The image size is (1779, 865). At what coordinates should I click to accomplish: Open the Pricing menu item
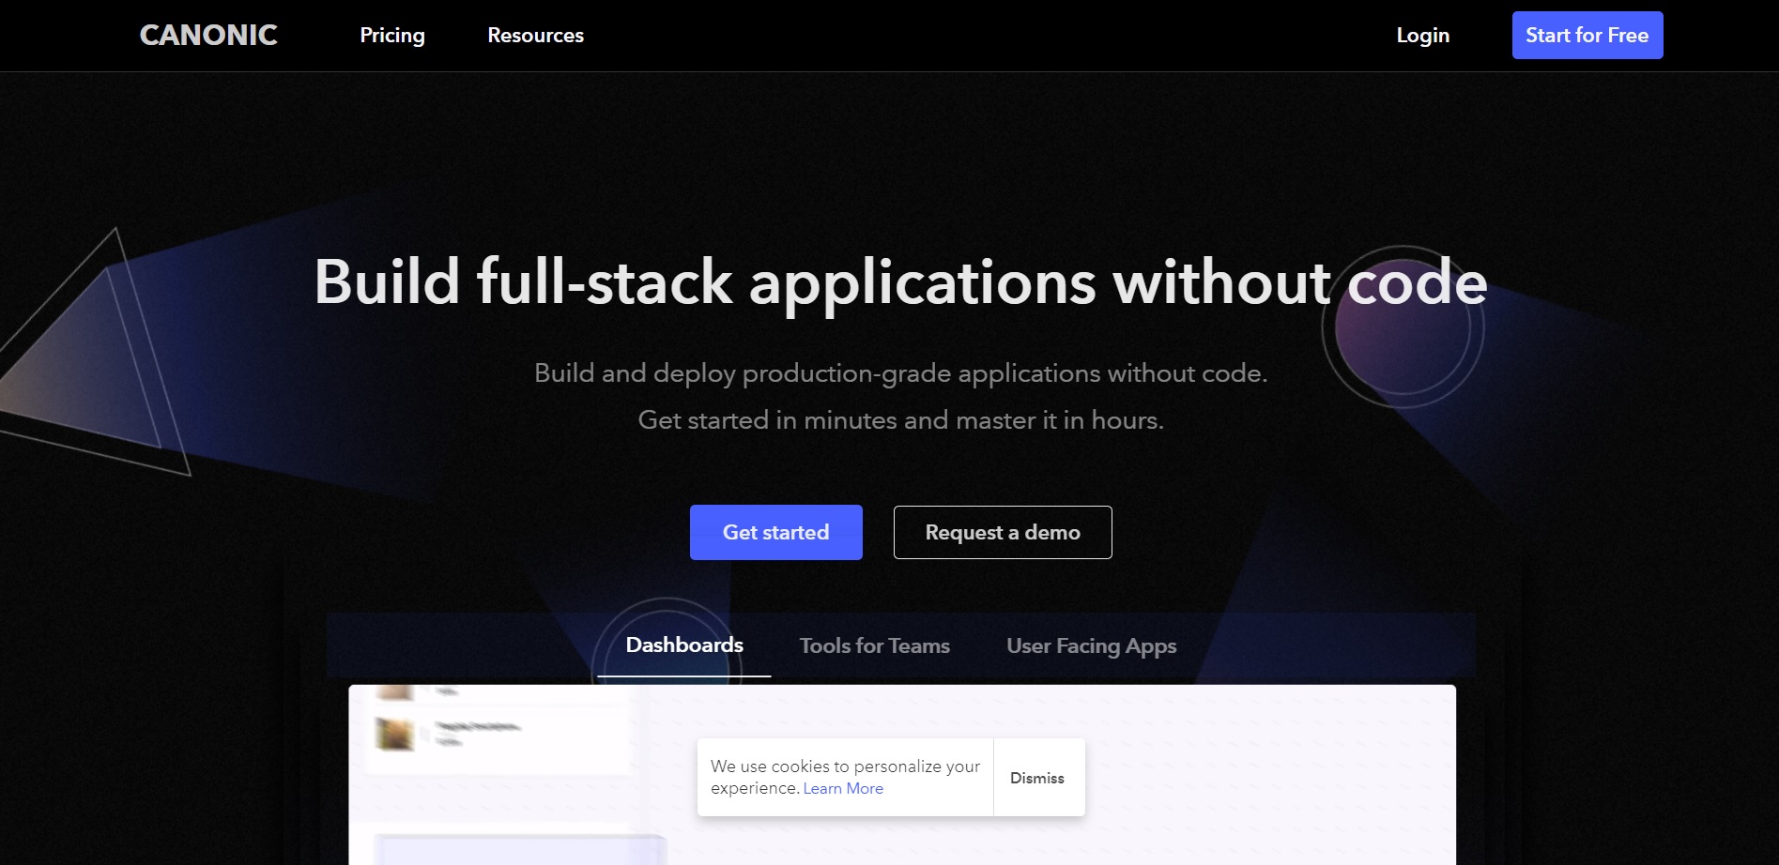point(392,35)
